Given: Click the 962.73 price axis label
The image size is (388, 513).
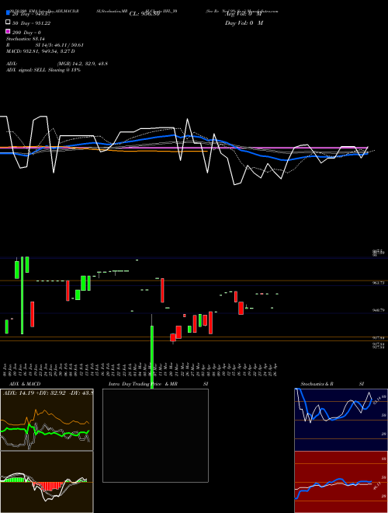Looking at the screenshot, I should click(x=378, y=283).
